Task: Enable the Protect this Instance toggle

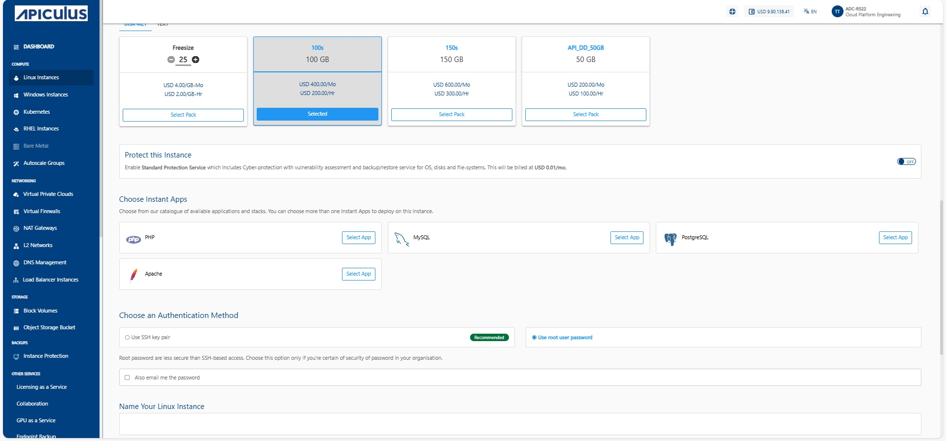Action: click(906, 161)
